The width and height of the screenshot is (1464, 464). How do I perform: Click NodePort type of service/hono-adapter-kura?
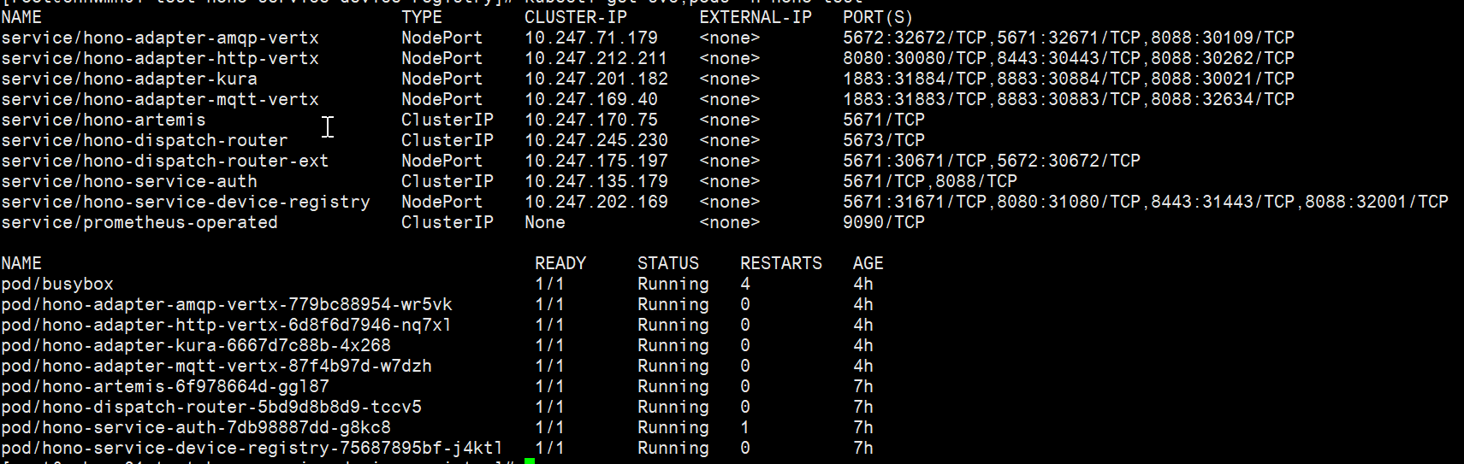(442, 79)
